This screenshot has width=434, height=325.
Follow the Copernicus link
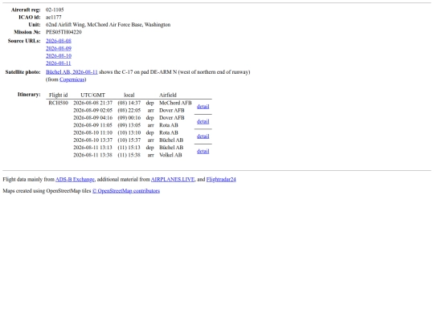[72, 79]
